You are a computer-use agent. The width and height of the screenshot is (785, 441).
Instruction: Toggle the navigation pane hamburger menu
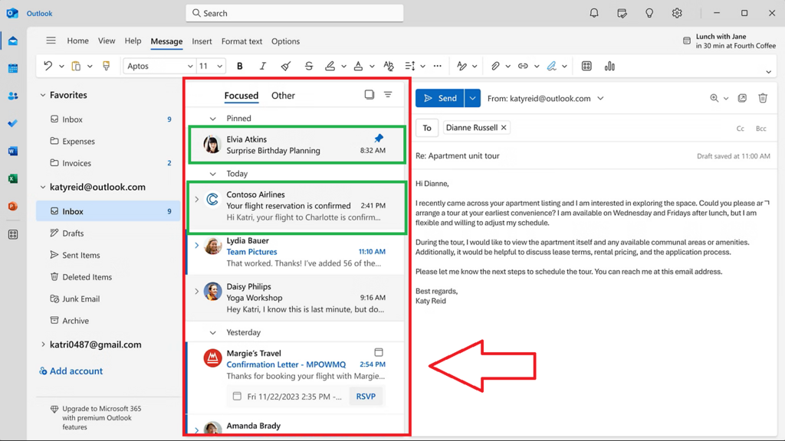51,41
